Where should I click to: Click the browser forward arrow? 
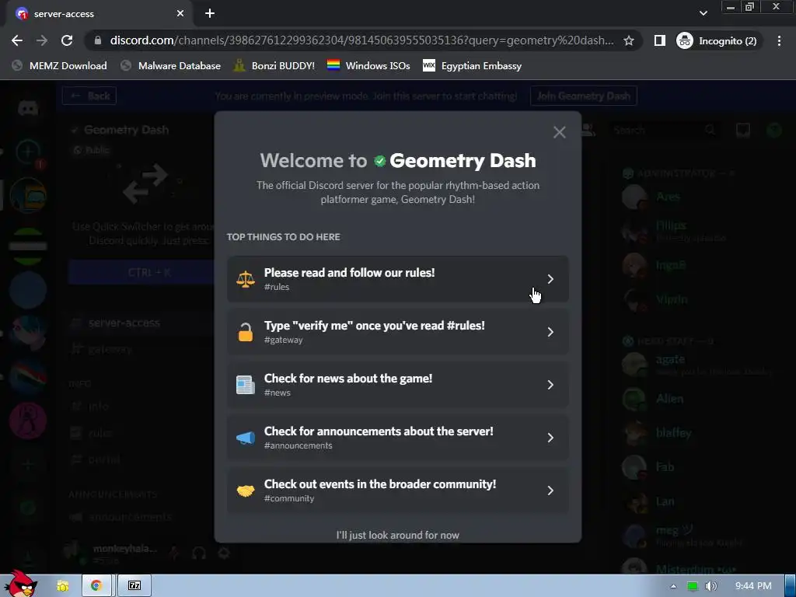(x=42, y=40)
